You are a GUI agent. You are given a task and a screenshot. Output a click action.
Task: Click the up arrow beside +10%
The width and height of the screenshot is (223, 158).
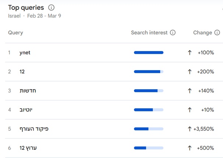pyautogui.click(x=190, y=110)
